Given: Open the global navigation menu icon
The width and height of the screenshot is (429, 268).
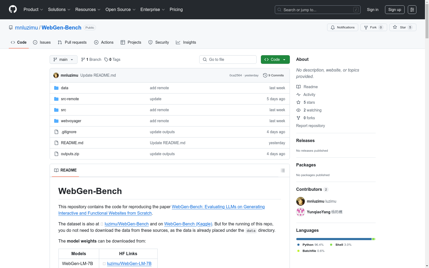Looking at the screenshot, I should pyautogui.click(x=412, y=10).
